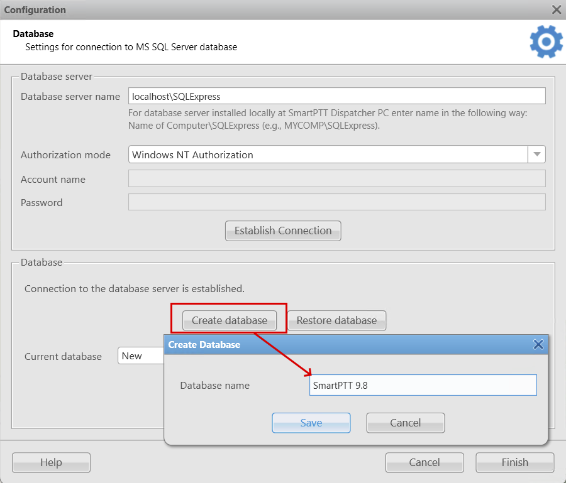Click the 'Database server name' label
The width and height of the screenshot is (566, 483).
pyautogui.click(x=70, y=97)
